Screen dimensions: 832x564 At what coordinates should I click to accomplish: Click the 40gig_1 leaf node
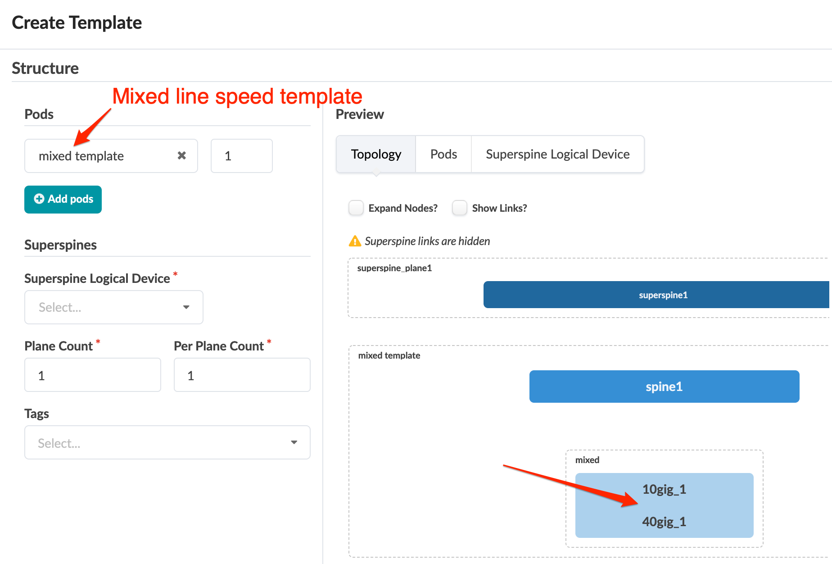(664, 522)
